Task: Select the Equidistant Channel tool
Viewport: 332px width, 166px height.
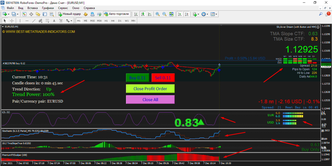Action: point(40,21)
